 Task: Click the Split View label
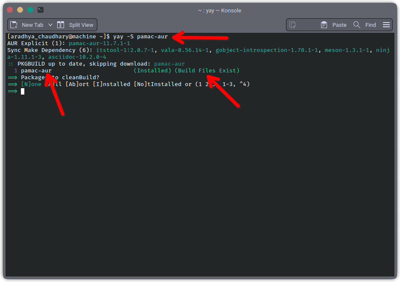pyautogui.click(x=81, y=25)
